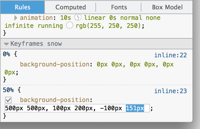Image resolution: width=200 pixels, height=129 pixels.
Task: Click the Keyframes snow header label
Action: coord(36,44)
